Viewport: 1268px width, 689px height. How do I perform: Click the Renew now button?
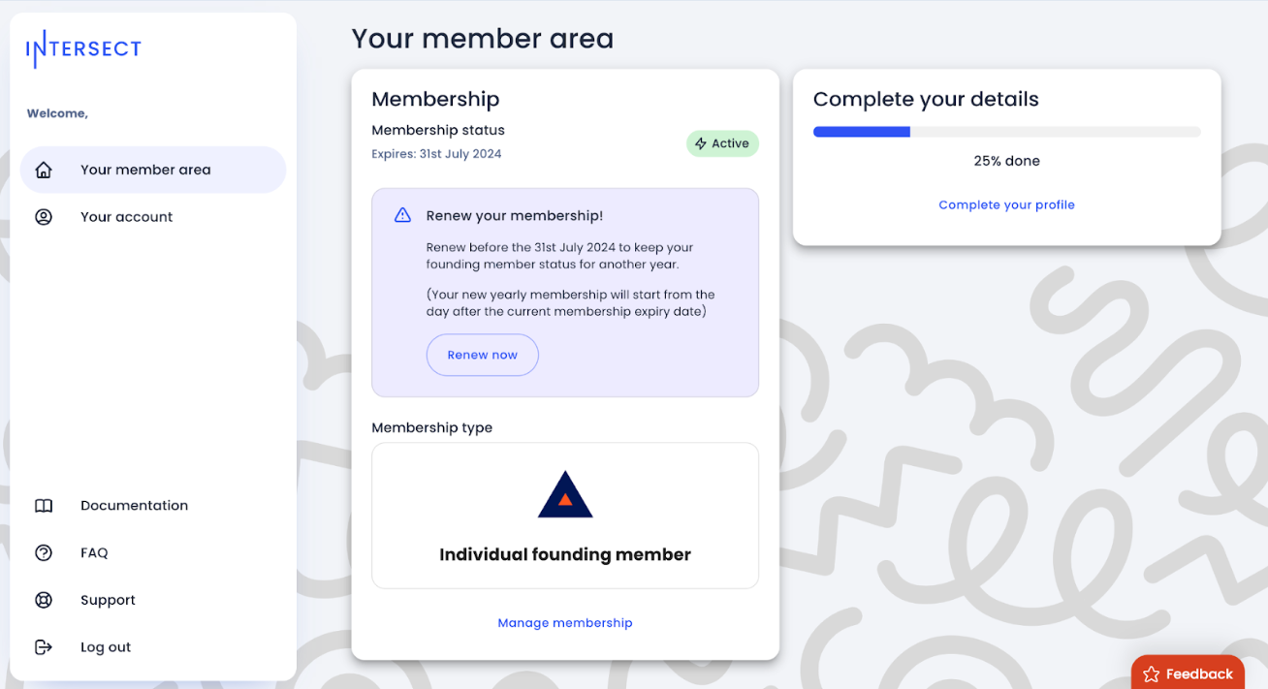[x=483, y=355]
